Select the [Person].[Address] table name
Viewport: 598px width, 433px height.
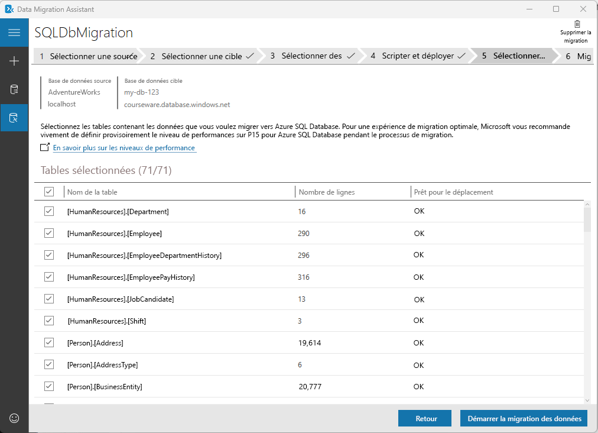click(95, 343)
